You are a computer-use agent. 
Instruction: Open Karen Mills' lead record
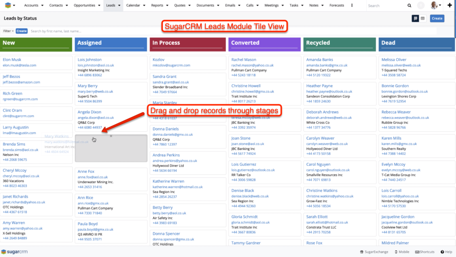[391, 138]
